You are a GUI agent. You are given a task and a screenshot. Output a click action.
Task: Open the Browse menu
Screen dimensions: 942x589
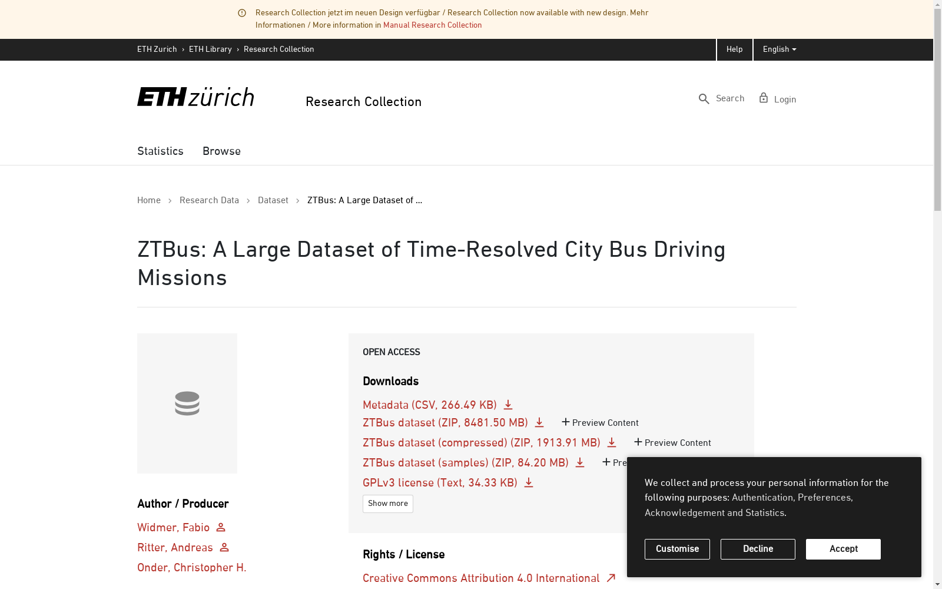click(x=221, y=151)
